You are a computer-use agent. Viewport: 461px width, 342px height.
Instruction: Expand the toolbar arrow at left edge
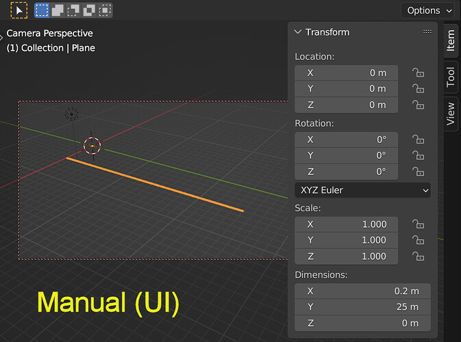(x=1, y=38)
